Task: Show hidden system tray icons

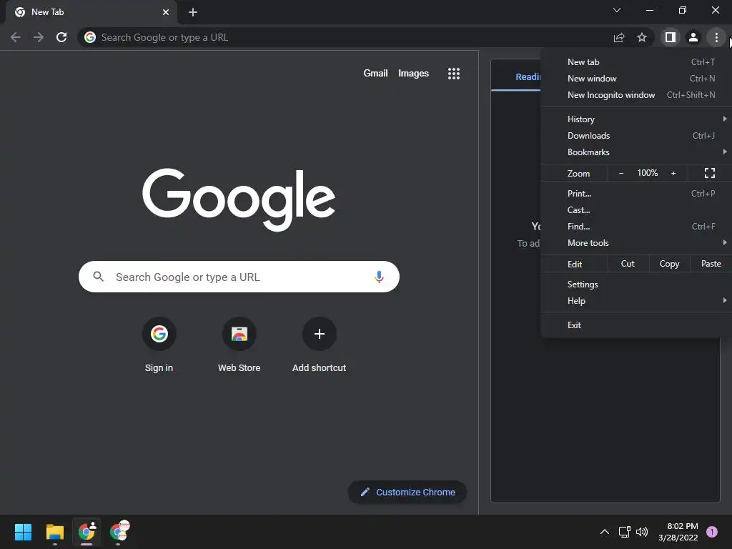Action: point(605,532)
